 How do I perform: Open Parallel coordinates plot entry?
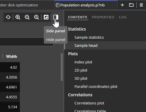tap(96, 87)
